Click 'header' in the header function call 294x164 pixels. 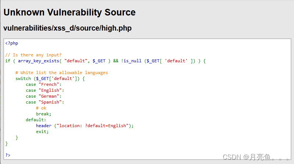[x=44, y=126]
